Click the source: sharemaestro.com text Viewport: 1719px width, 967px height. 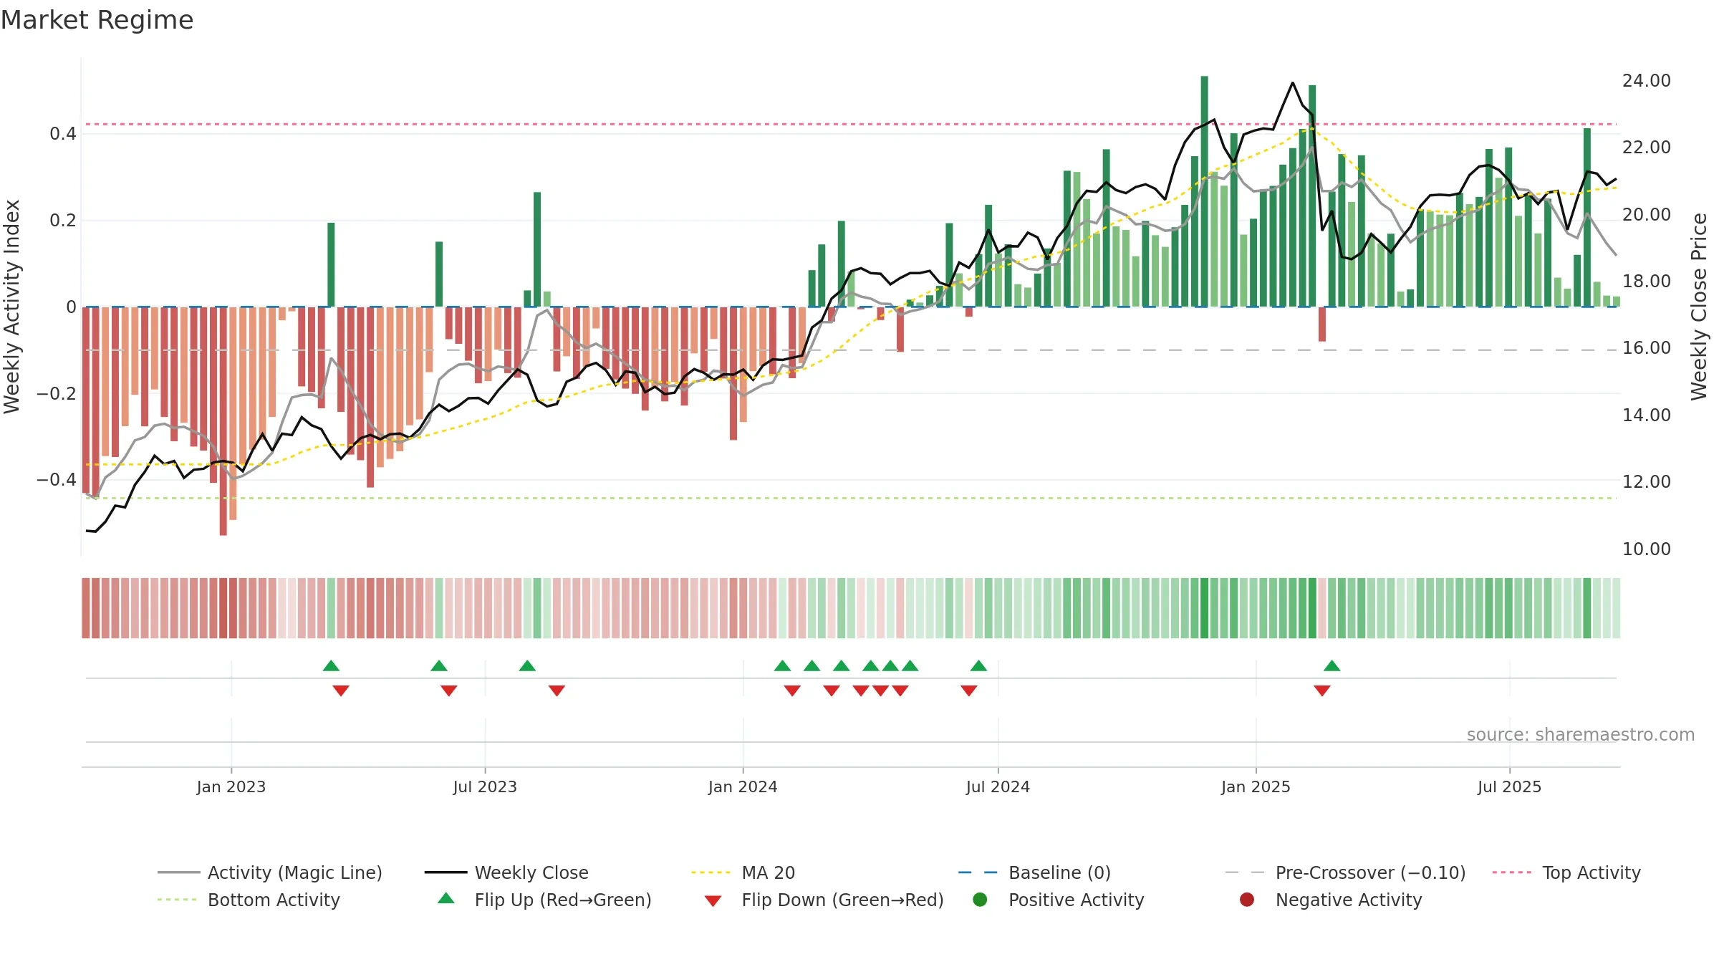[x=1581, y=734]
